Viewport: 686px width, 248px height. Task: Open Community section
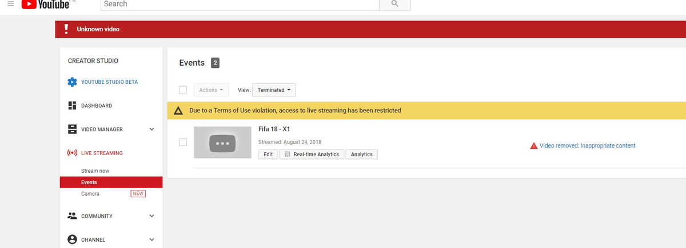(x=97, y=216)
